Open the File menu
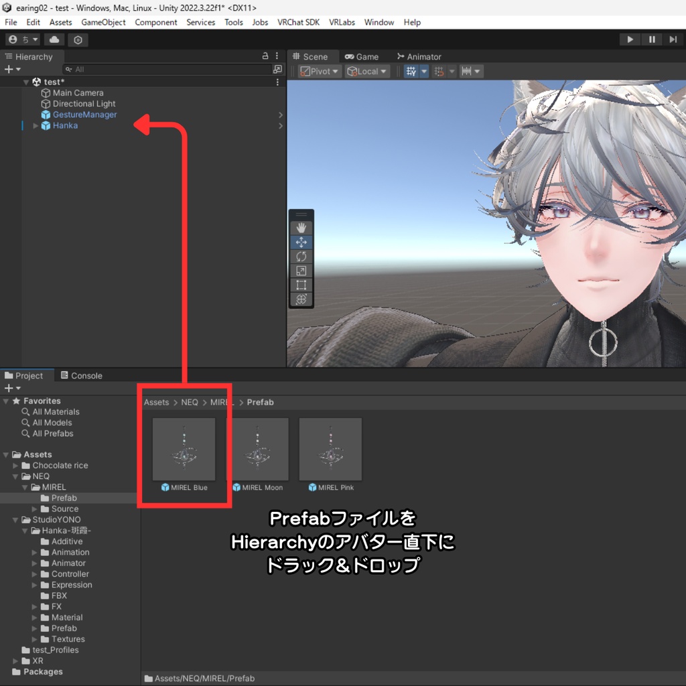The height and width of the screenshot is (686, 686). [11, 22]
